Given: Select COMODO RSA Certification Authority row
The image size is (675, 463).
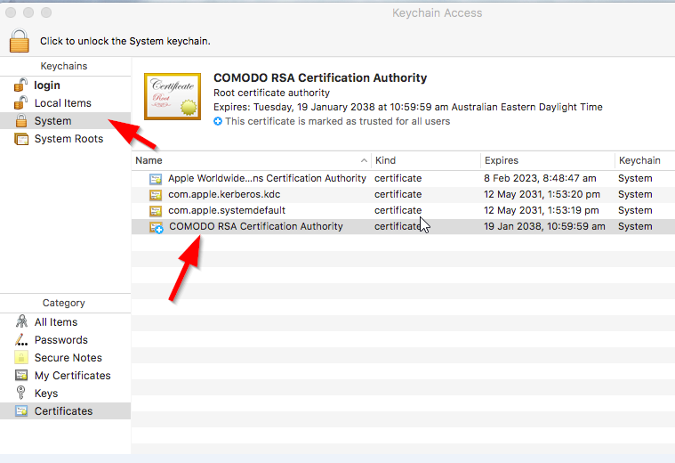Looking at the screenshot, I should tap(404, 226).
